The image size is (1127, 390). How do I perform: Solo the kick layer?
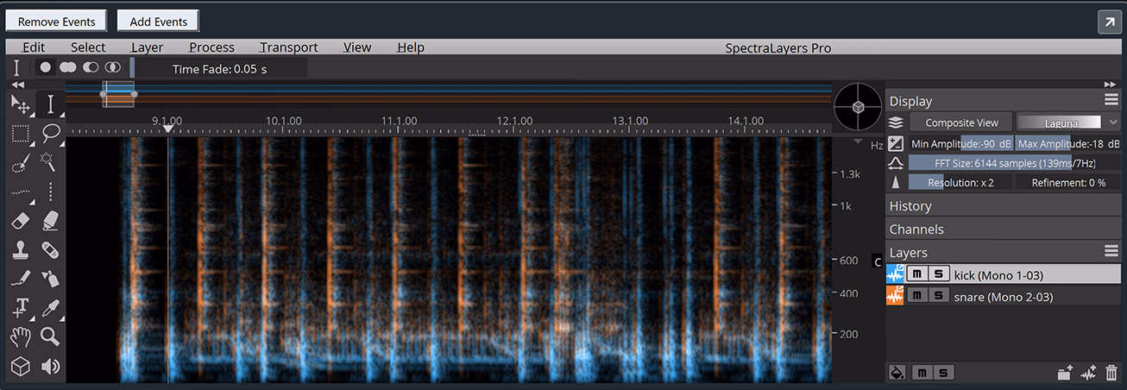click(938, 274)
